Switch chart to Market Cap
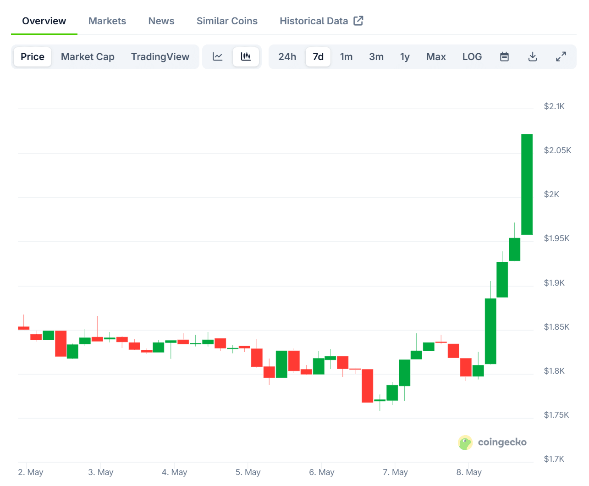The width and height of the screenshot is (589, 486). pos(88,57)
